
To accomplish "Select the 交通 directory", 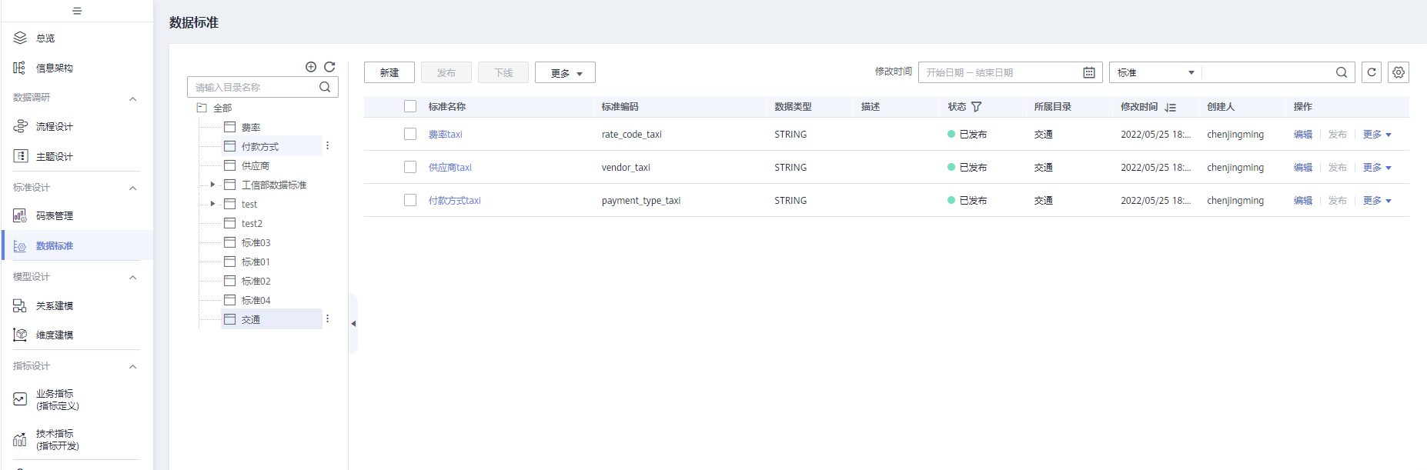I will coord(251,319).
